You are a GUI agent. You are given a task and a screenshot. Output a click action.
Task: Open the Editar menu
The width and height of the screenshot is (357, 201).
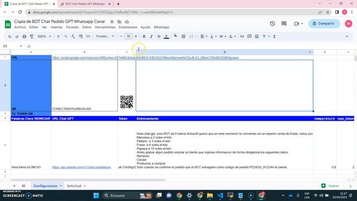[33, 27]
